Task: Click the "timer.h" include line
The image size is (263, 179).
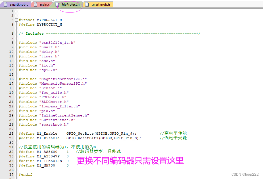Action: point(39,56)
